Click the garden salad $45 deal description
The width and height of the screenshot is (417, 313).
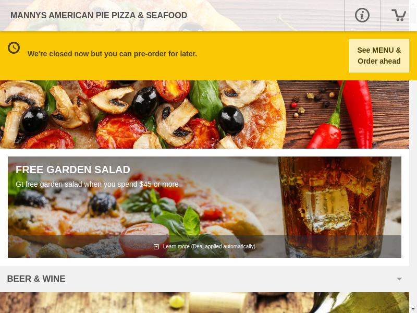point(97,184)
